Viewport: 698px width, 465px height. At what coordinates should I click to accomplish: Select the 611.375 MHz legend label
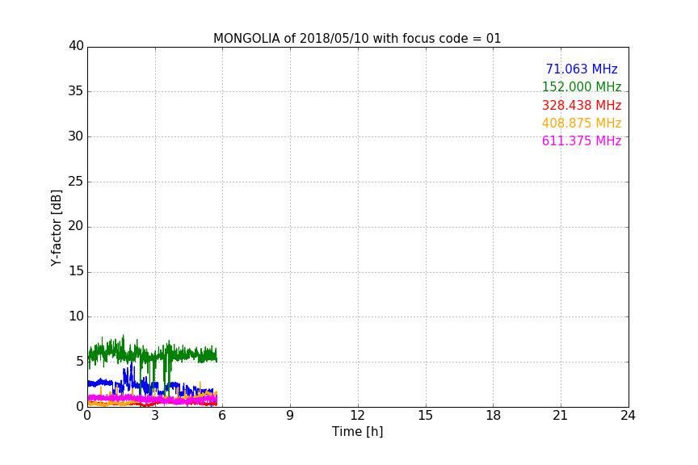point(582,140)
